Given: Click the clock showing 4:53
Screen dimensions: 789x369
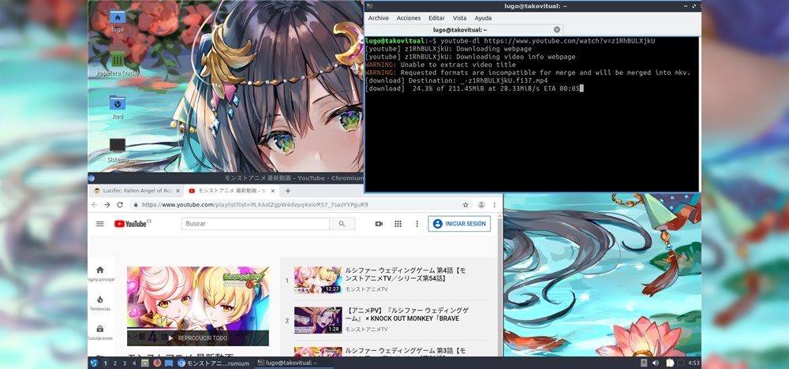Looking at the screenshot, I should click(694, 363).
